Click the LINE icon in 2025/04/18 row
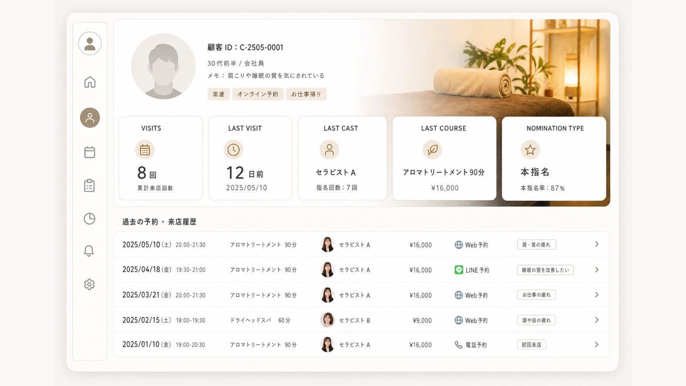 point(459,270)
